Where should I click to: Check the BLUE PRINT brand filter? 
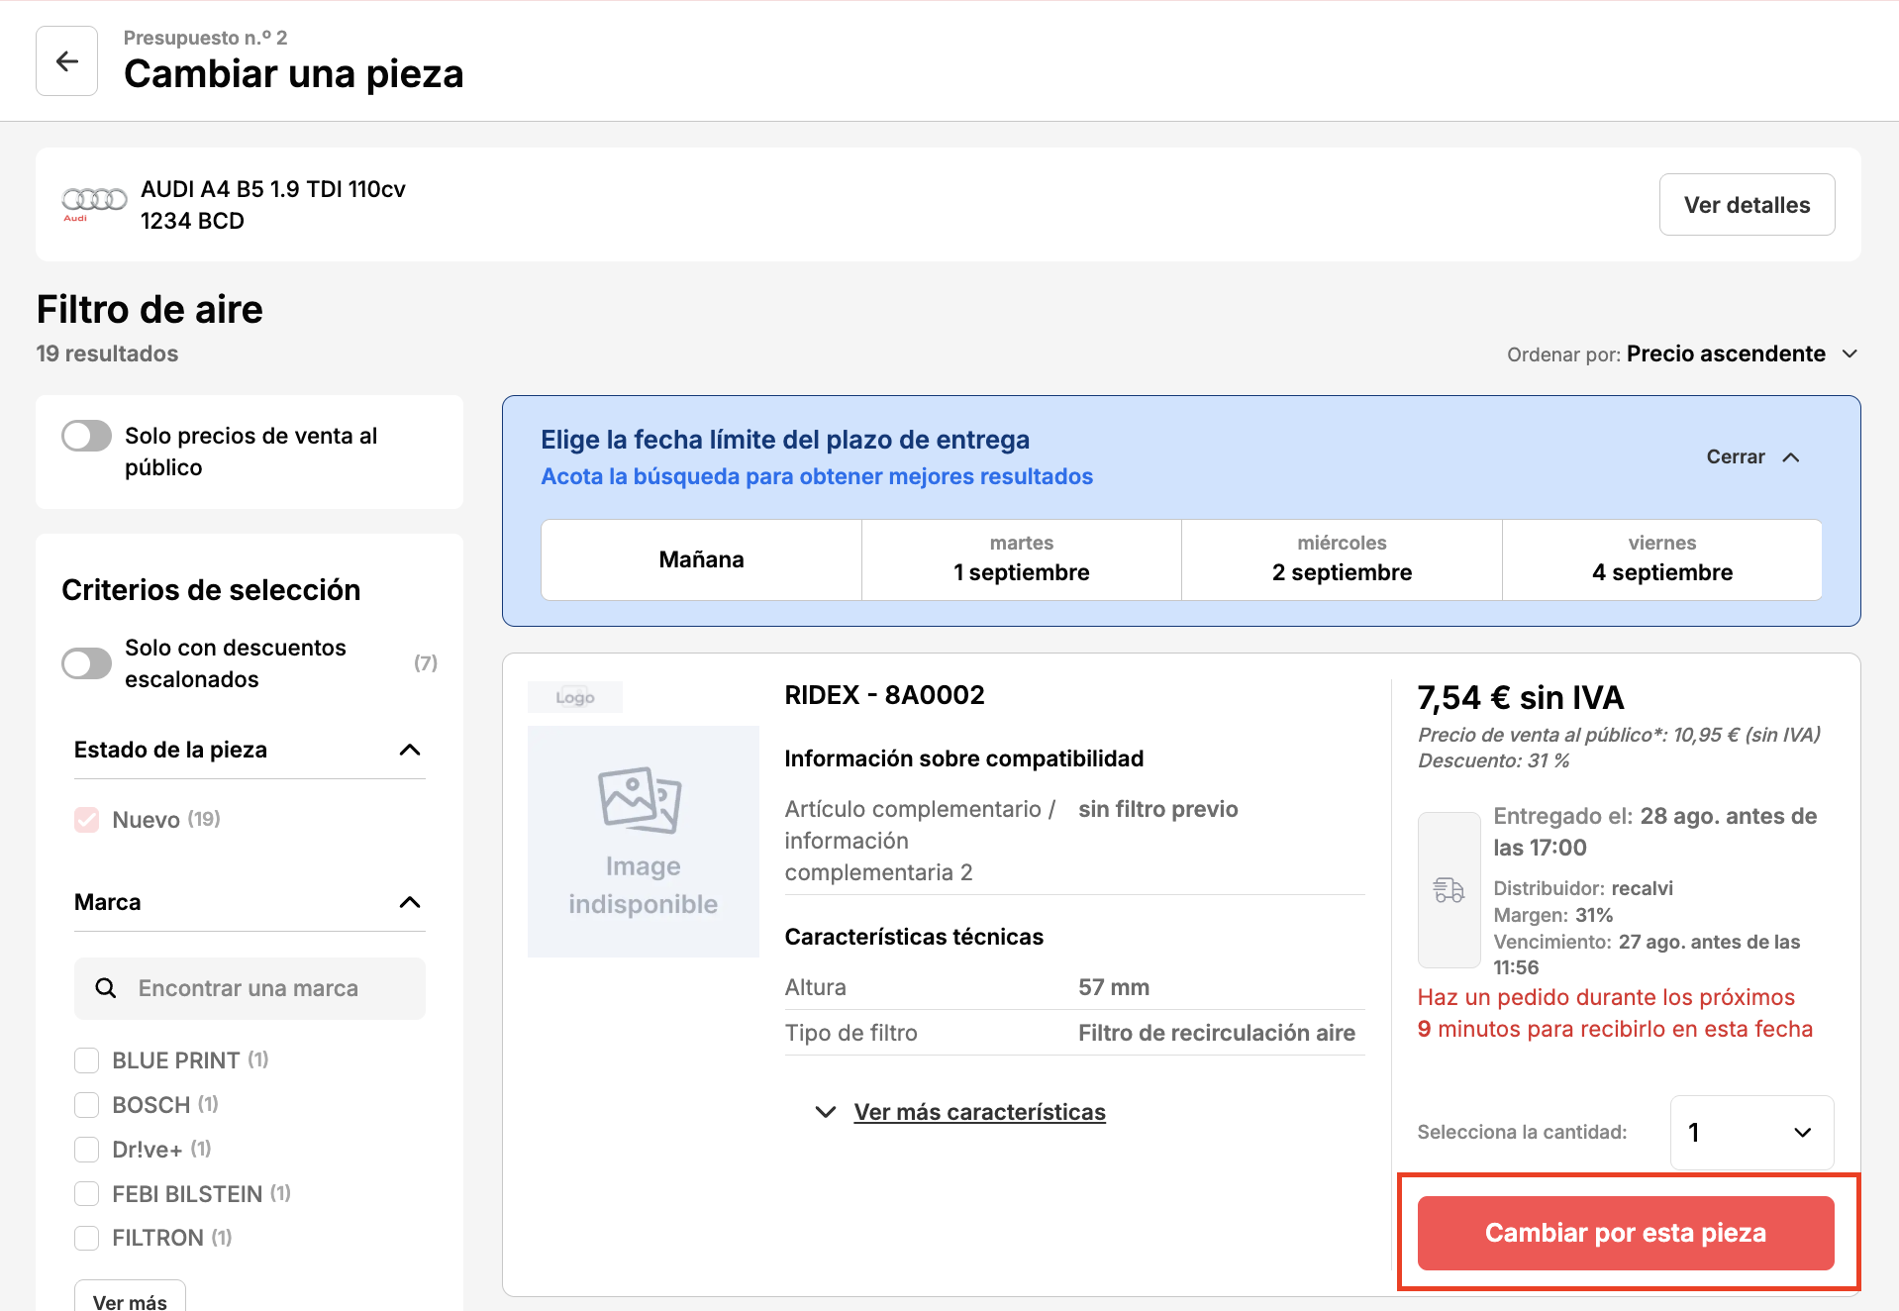[x=87, y=1060]
